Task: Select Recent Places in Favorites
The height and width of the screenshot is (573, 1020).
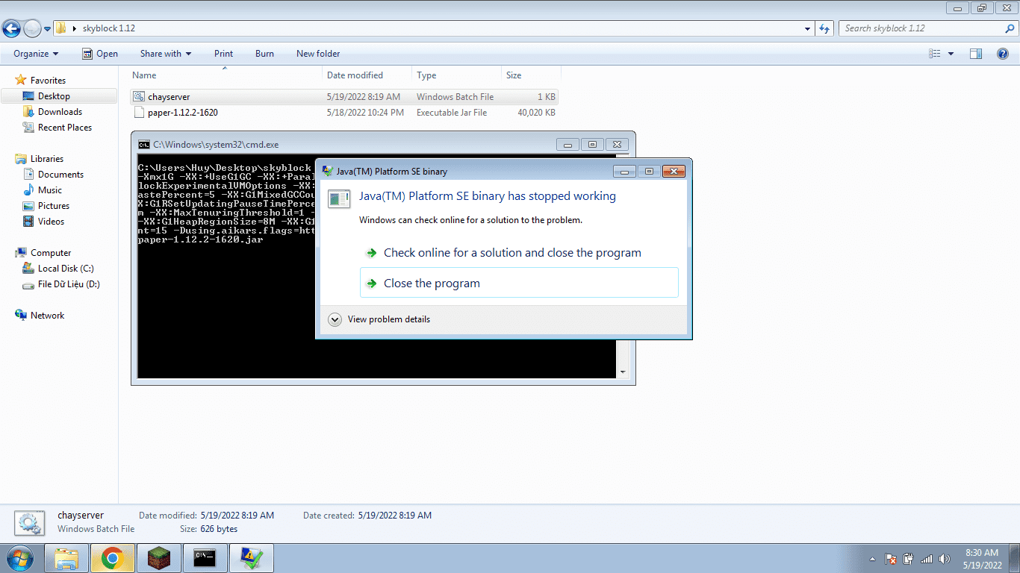Action: [65, 128]
